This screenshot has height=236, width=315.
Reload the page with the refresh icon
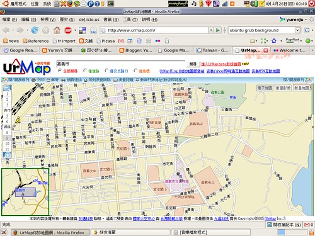coord(35,30)
